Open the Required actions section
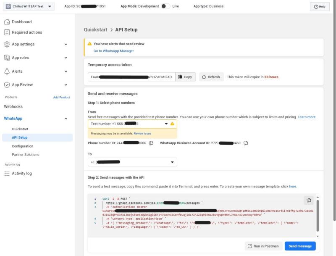The width and height of the screenshot is (336, 256). 30,32
